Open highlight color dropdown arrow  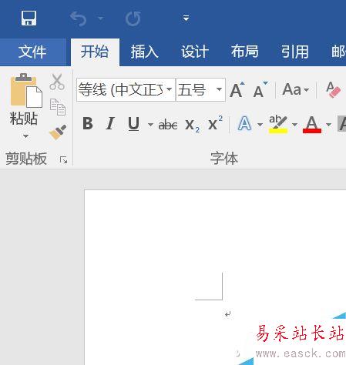click(295, 125)
